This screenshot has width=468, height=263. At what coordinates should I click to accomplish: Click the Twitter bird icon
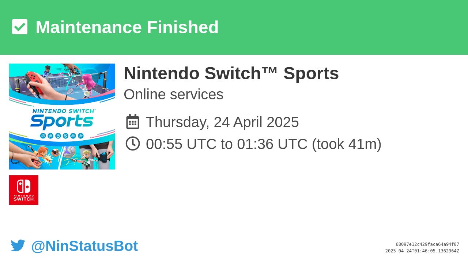(x=18, y=245)
